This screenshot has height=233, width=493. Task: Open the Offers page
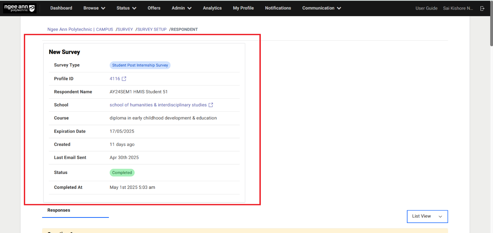point(154,8)
